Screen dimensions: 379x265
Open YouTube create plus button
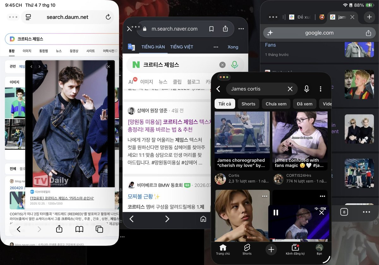(271, 250)
